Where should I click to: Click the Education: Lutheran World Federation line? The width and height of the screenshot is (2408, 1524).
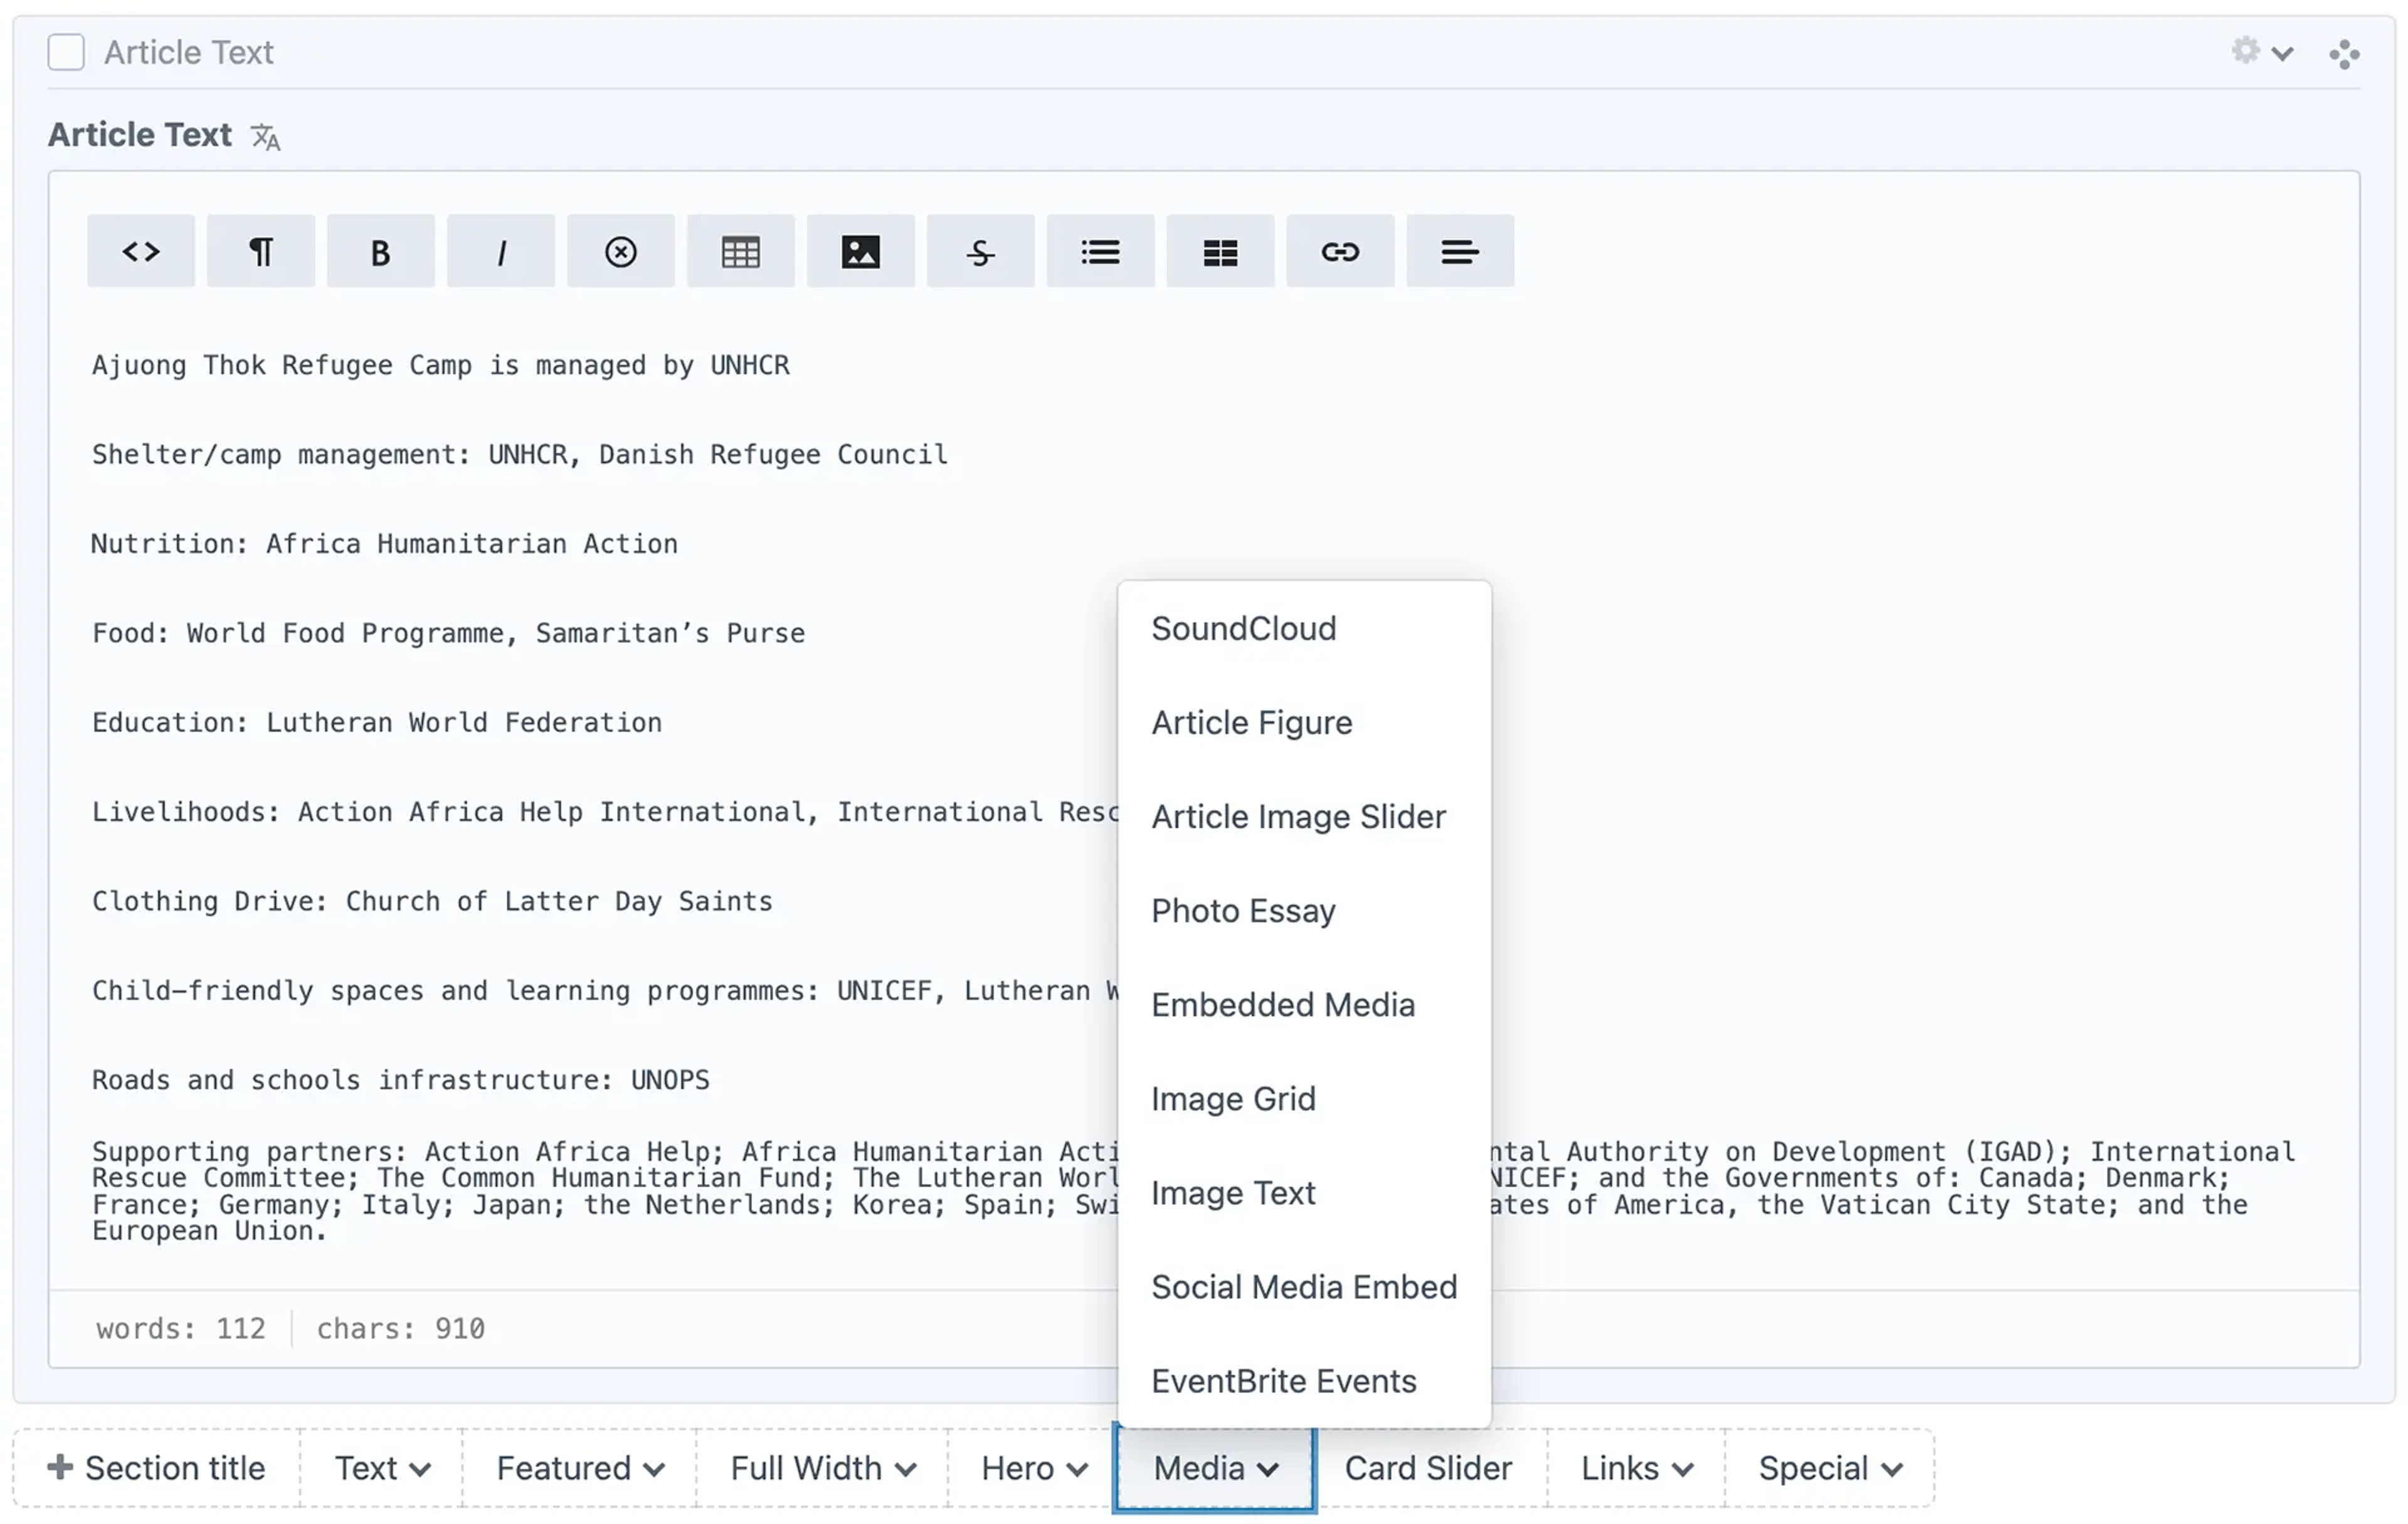377,723
